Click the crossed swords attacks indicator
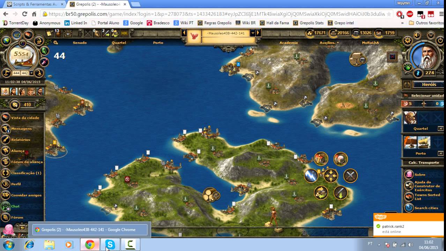 point(87,33)
